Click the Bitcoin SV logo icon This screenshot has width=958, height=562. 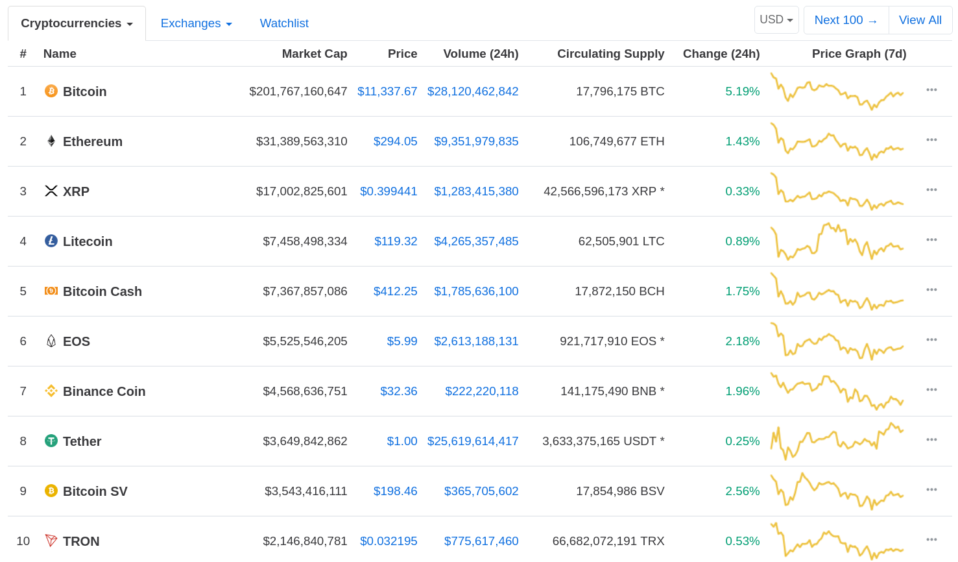point(51,491)
